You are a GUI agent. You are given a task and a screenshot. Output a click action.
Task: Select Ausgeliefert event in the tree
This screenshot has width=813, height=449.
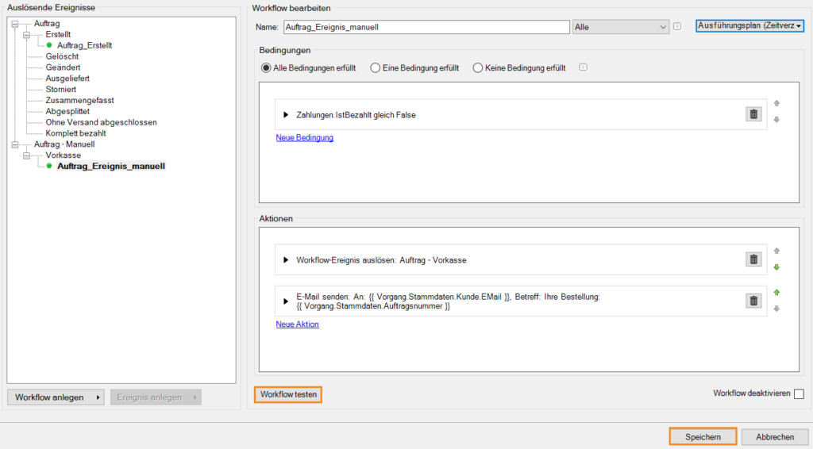point(67,79)
